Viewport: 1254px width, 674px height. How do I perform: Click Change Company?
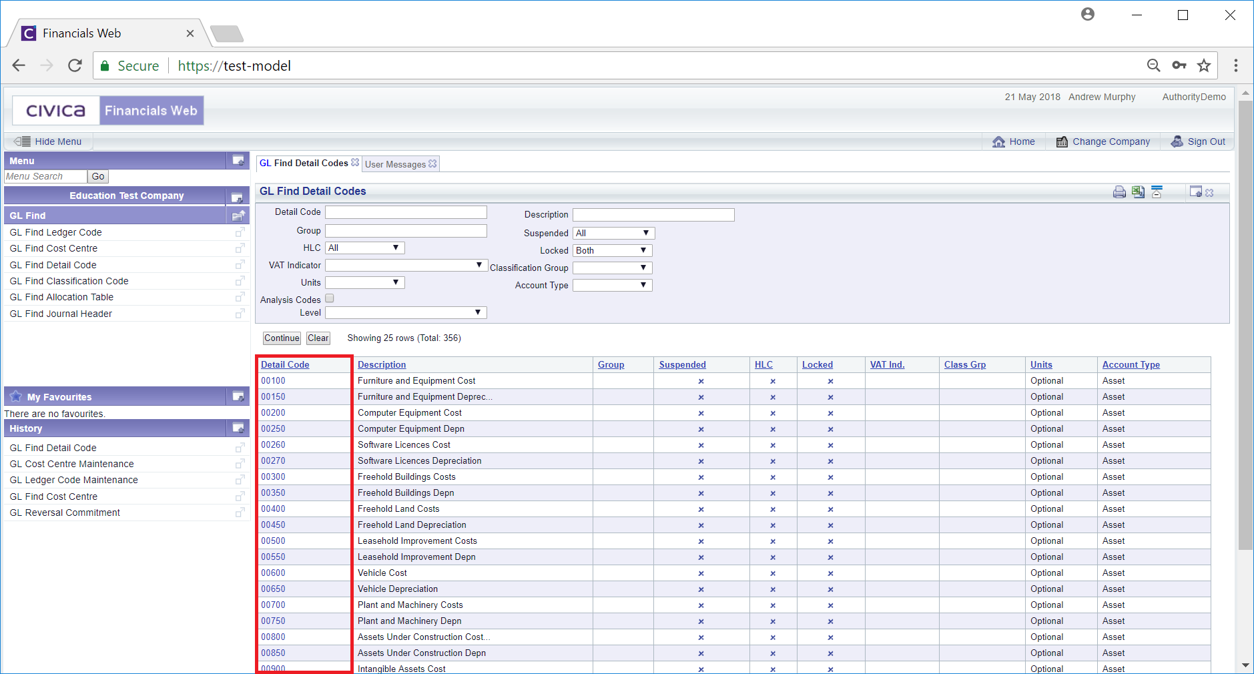[1103, 141]
